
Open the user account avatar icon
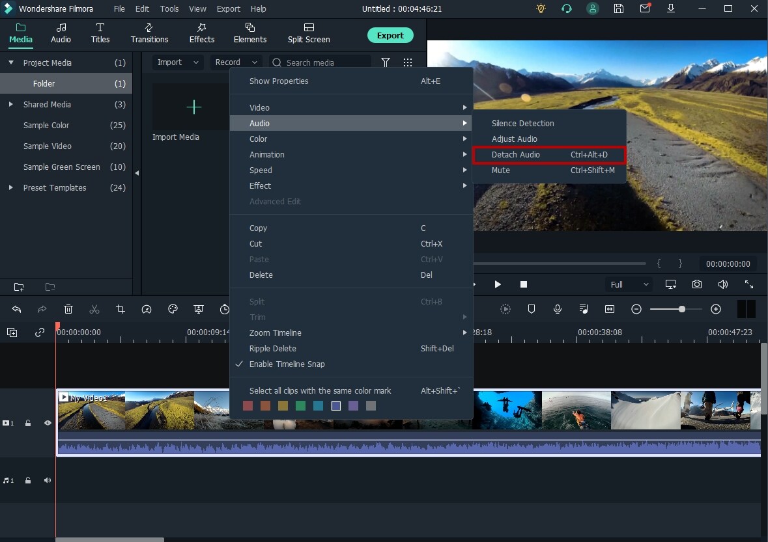click(593, 8)
